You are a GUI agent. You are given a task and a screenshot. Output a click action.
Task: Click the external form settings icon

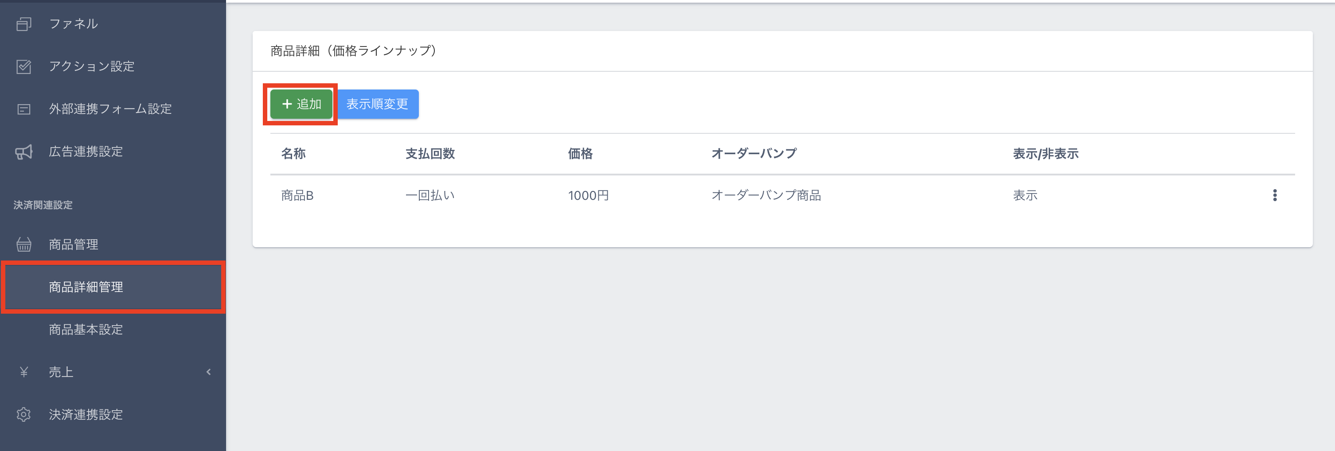[x=24, y=109]
